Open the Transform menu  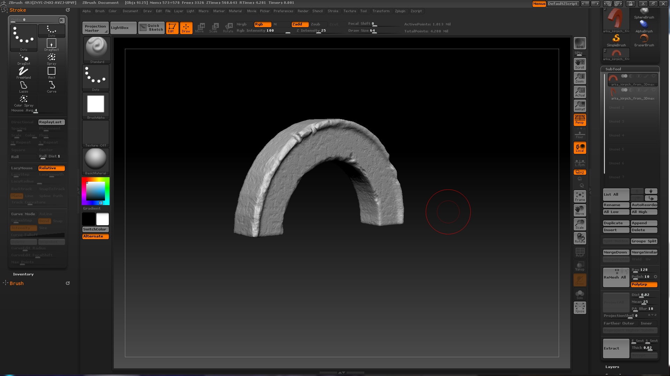pos(381,11)
